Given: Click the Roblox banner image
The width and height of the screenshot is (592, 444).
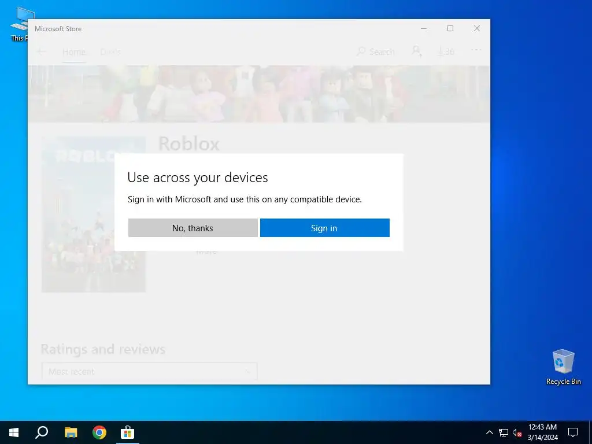Looking at the screenshot, I should [x=259, y=94].
